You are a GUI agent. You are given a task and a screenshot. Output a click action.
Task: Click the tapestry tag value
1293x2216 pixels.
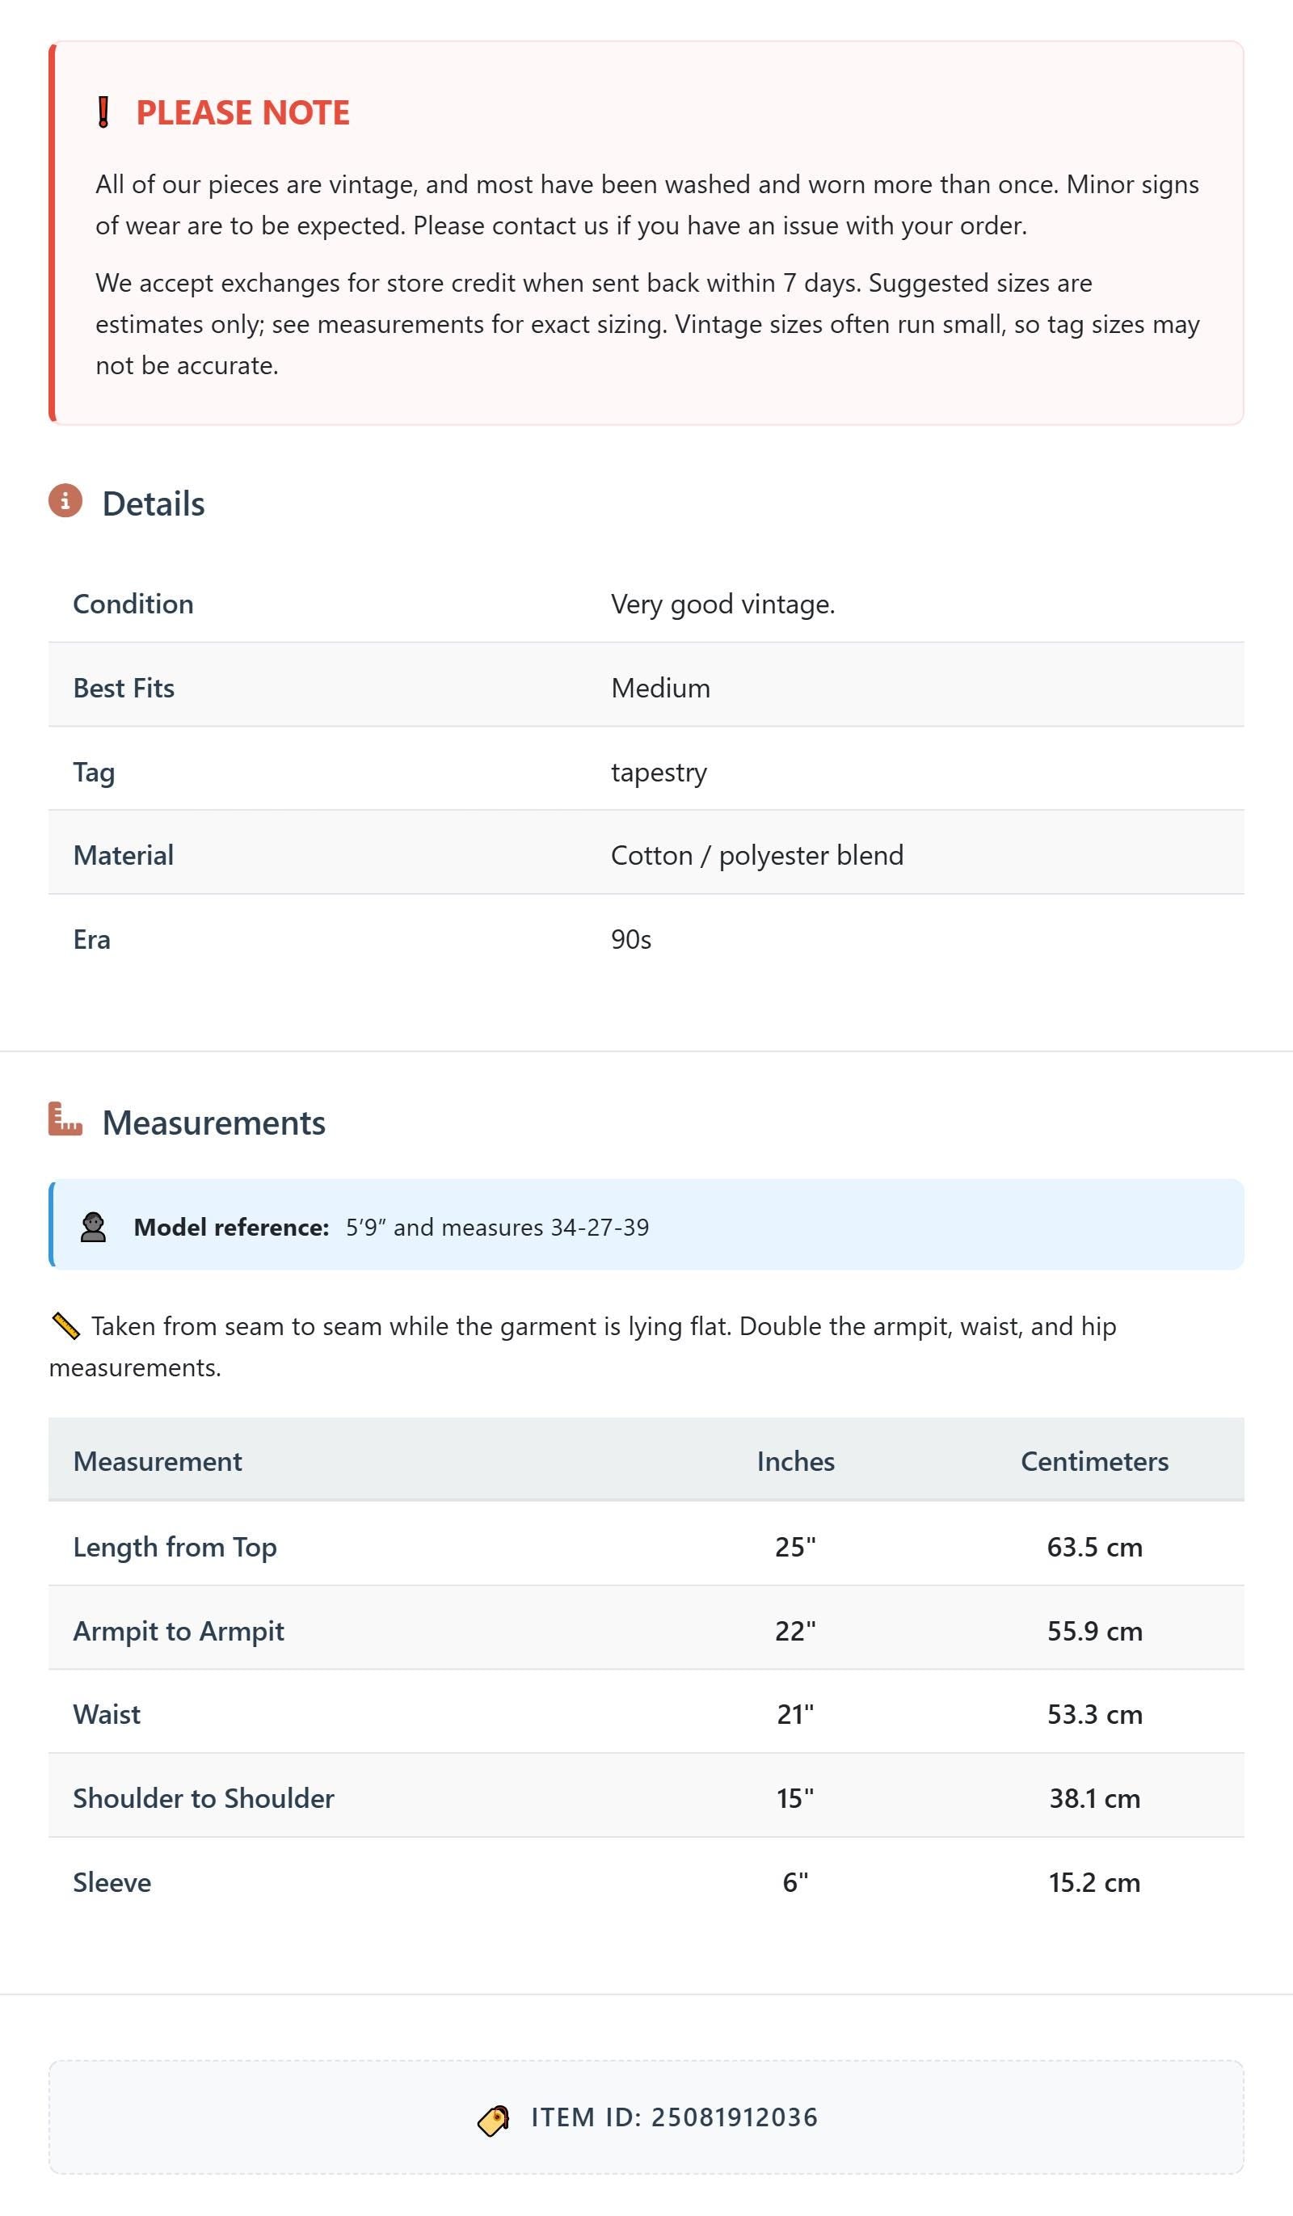coord(659,772)
